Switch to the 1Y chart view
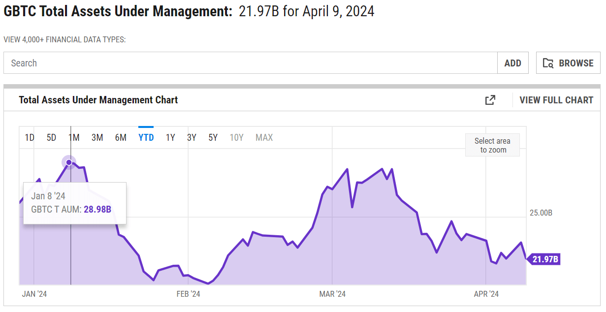Image resolution: width=606 pixels, height=312 pixels. coord(170,137)
